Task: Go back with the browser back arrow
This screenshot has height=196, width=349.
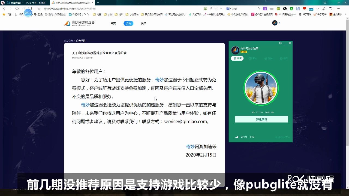Action: point(4,9)
